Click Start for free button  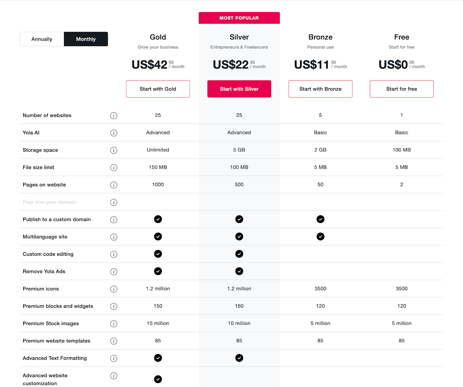coord(402,89)
